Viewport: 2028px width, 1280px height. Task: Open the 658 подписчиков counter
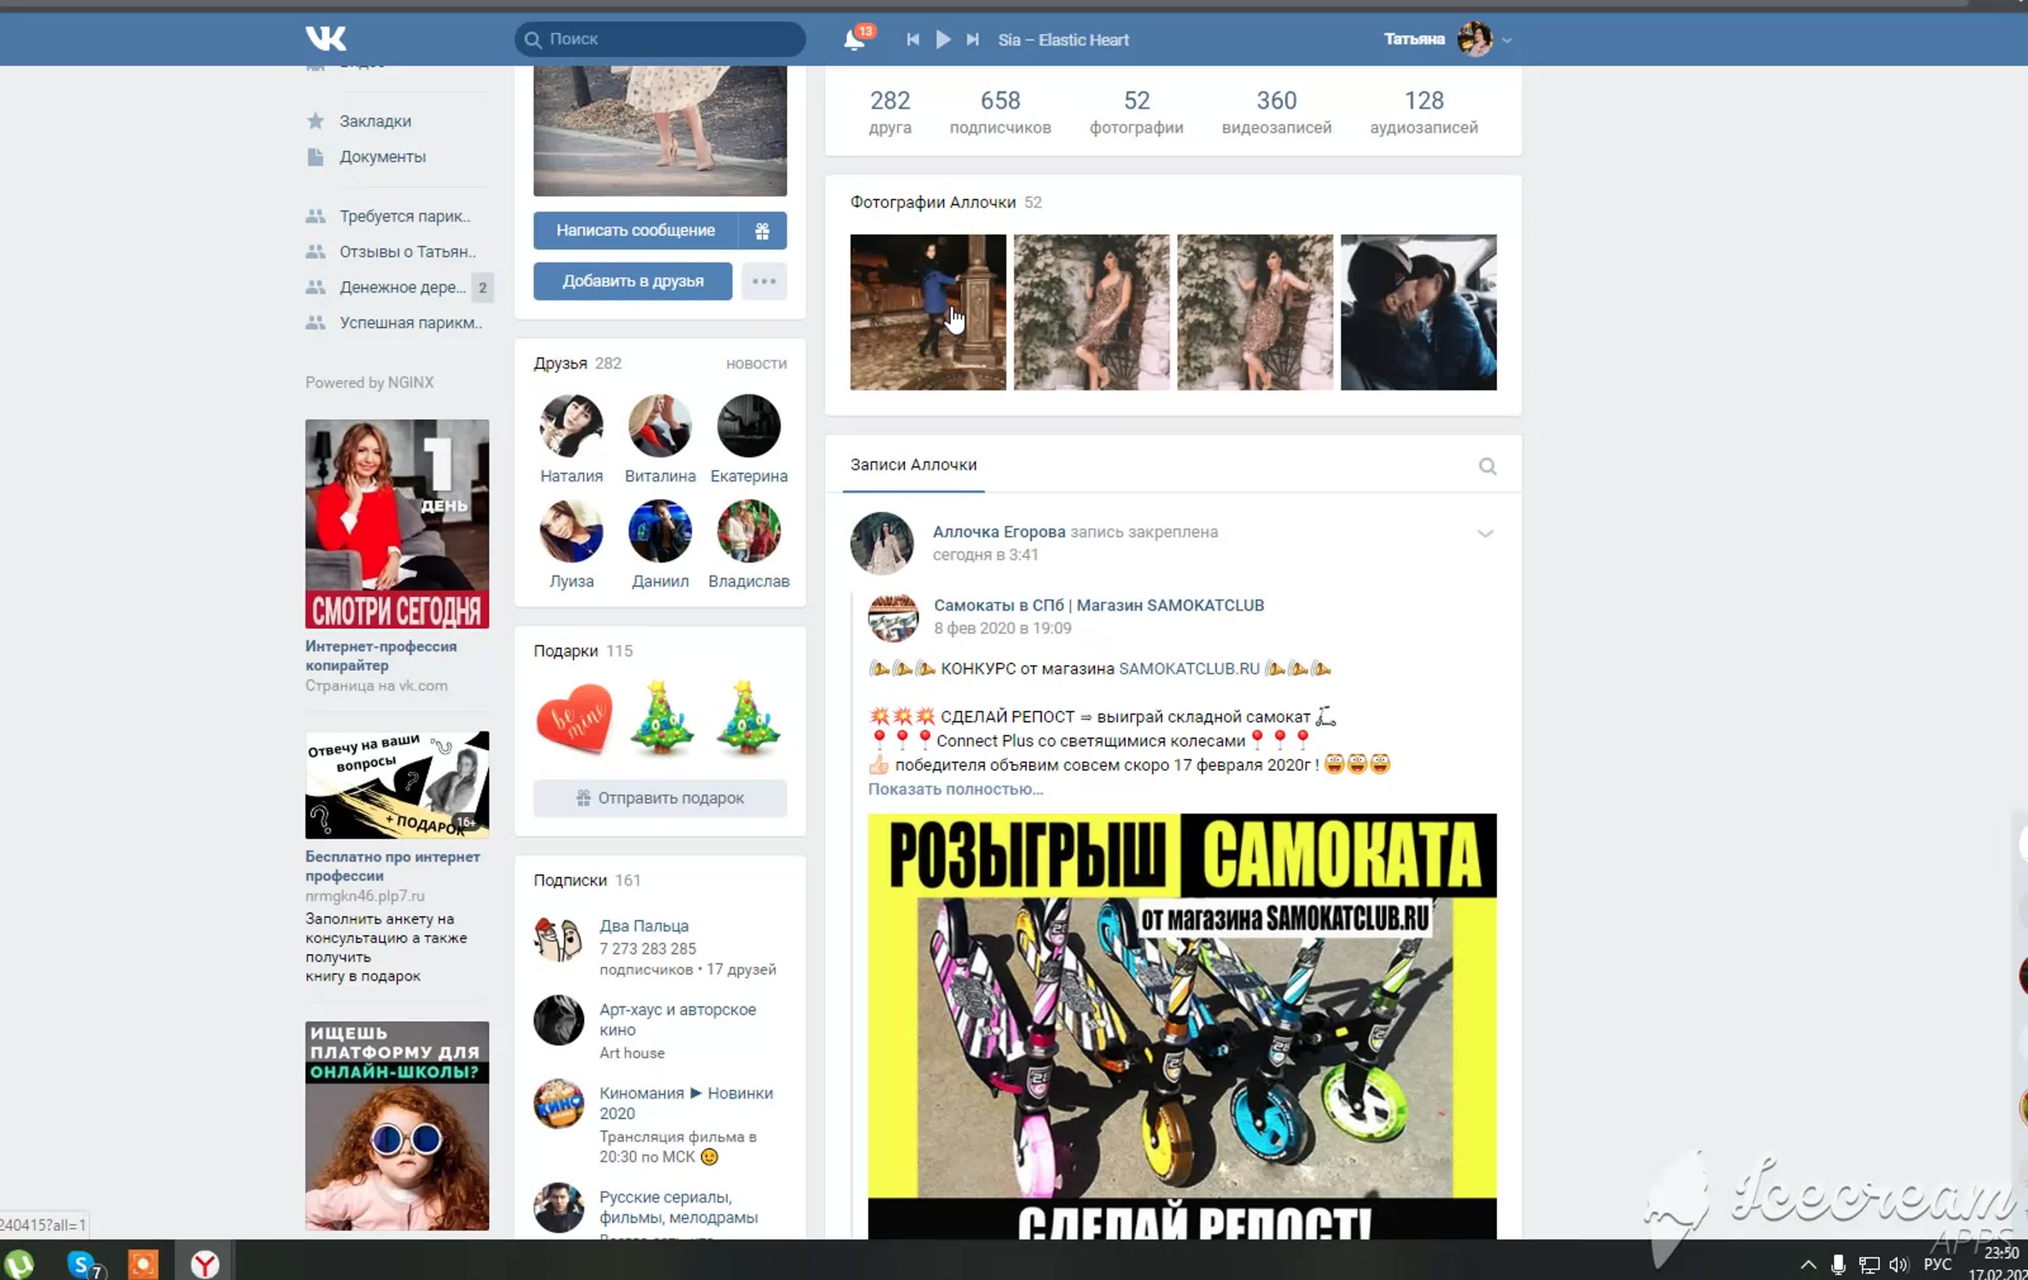(x=1000, y=112)
